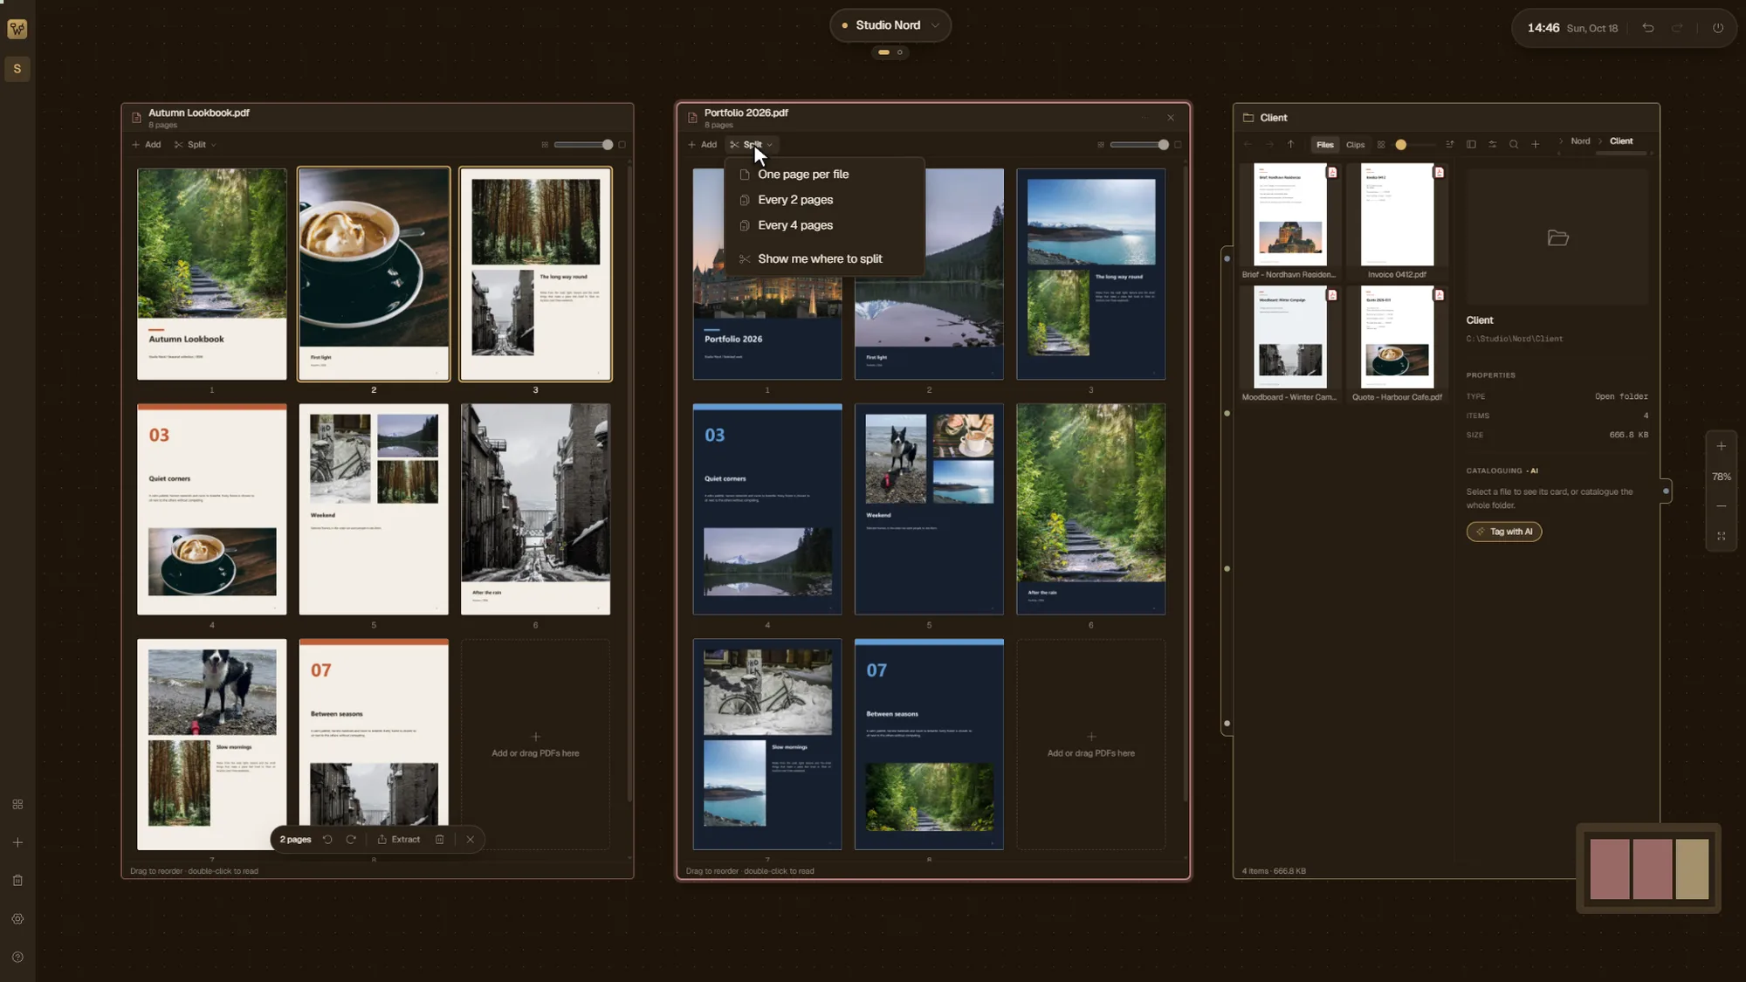
Task: Open the Studio Nord workspace dropdown
Action: 890,25
